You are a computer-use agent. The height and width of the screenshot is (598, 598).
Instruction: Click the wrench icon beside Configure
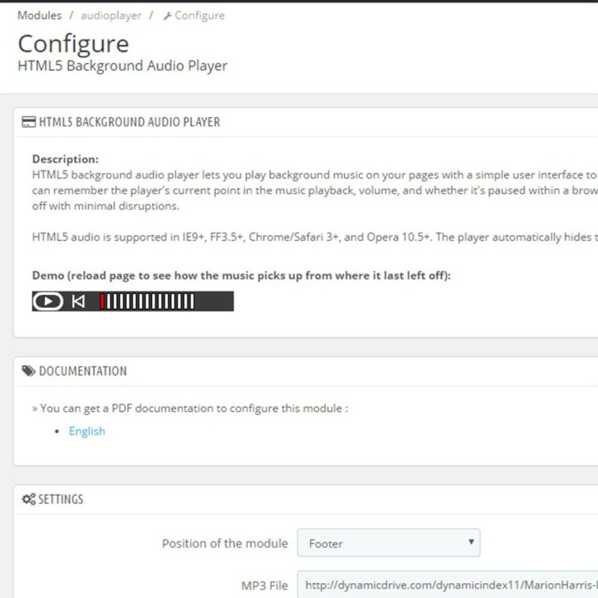[x=167, y=16]
